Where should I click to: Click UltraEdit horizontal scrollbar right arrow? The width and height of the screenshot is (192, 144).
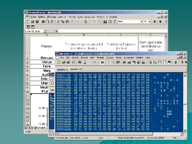point(182,134)
